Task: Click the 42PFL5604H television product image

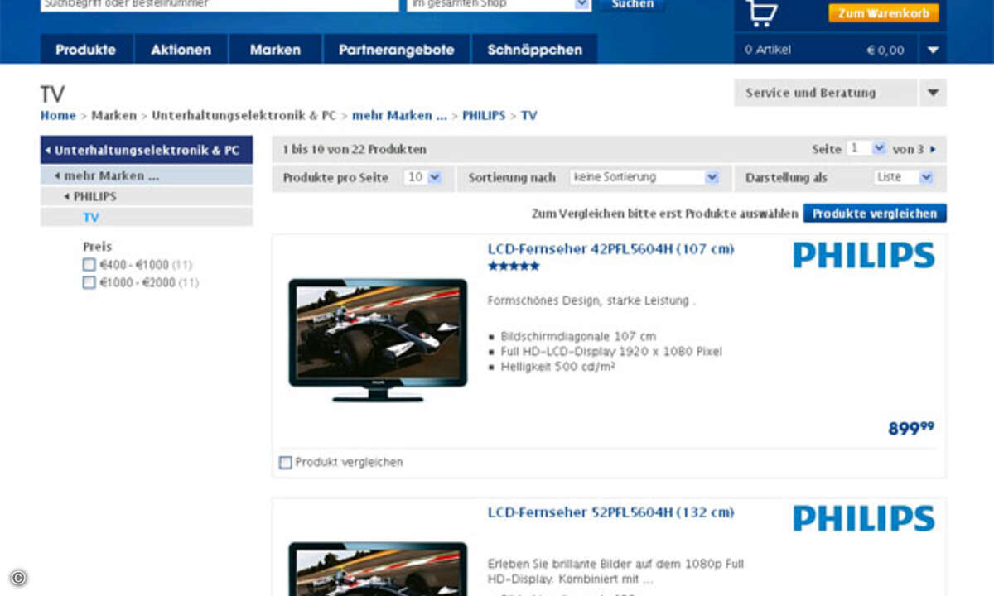Action: coord(378,340)
